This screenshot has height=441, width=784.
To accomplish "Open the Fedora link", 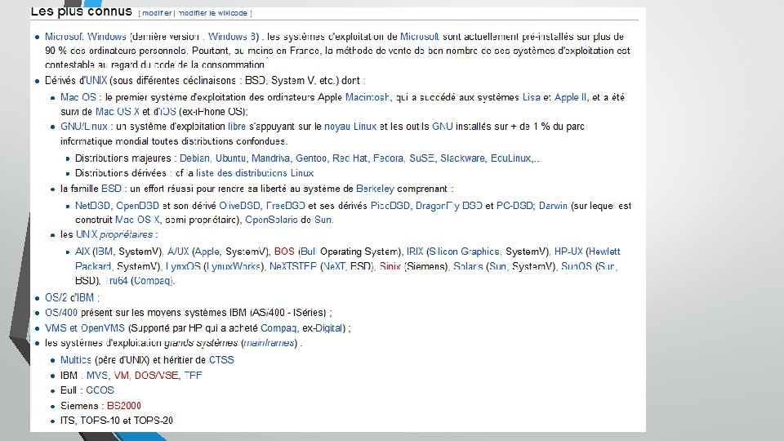I will pos(388,158).
